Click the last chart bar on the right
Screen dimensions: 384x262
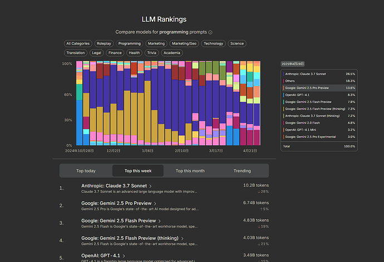(257, 103)
